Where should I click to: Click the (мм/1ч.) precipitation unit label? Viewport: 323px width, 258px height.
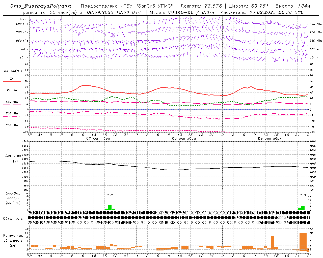(13, 203)
